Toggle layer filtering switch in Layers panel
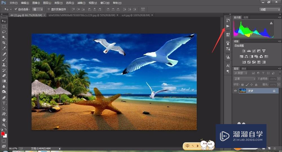Viewport: 282px width, 152px height. coord(280,73)
